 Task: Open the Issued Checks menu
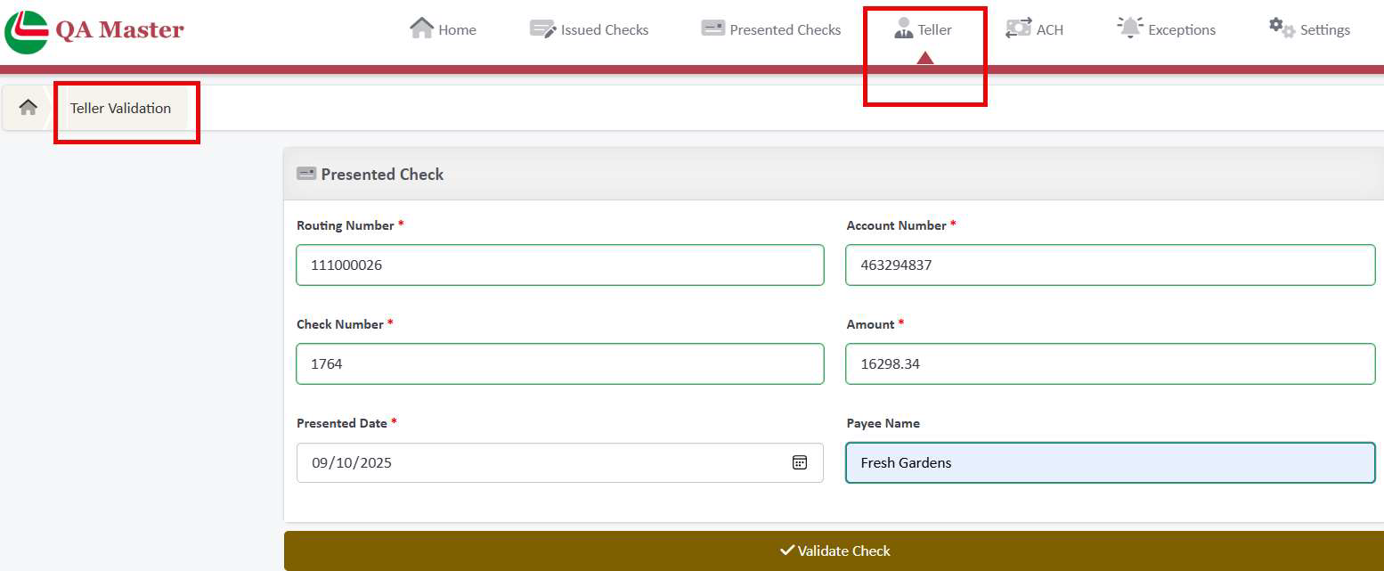point(589,29)
